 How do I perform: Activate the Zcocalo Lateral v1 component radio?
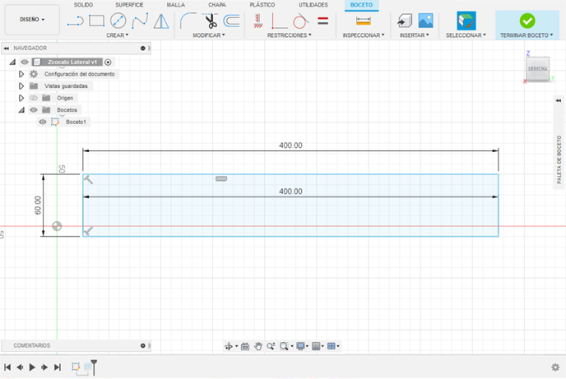[108, 62]
